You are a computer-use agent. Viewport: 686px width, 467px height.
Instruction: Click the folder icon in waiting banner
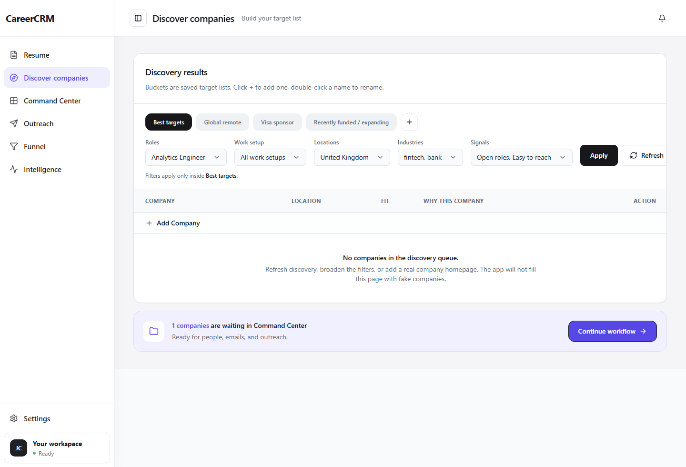[x=154, y=331]
